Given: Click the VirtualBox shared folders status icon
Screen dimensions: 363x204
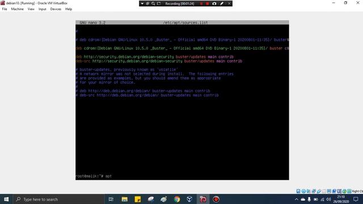Looking at the screenshot, I should tap(324, 191).
